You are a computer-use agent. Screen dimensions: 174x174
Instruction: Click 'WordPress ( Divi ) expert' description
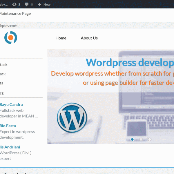pyautogui.click(x=16, y=156)
